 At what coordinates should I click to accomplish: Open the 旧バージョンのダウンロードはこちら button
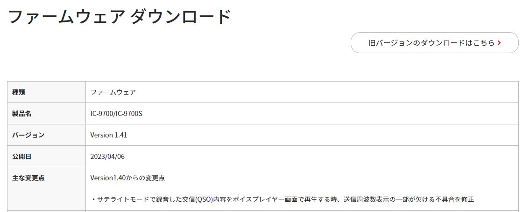[x=435, y=42]
